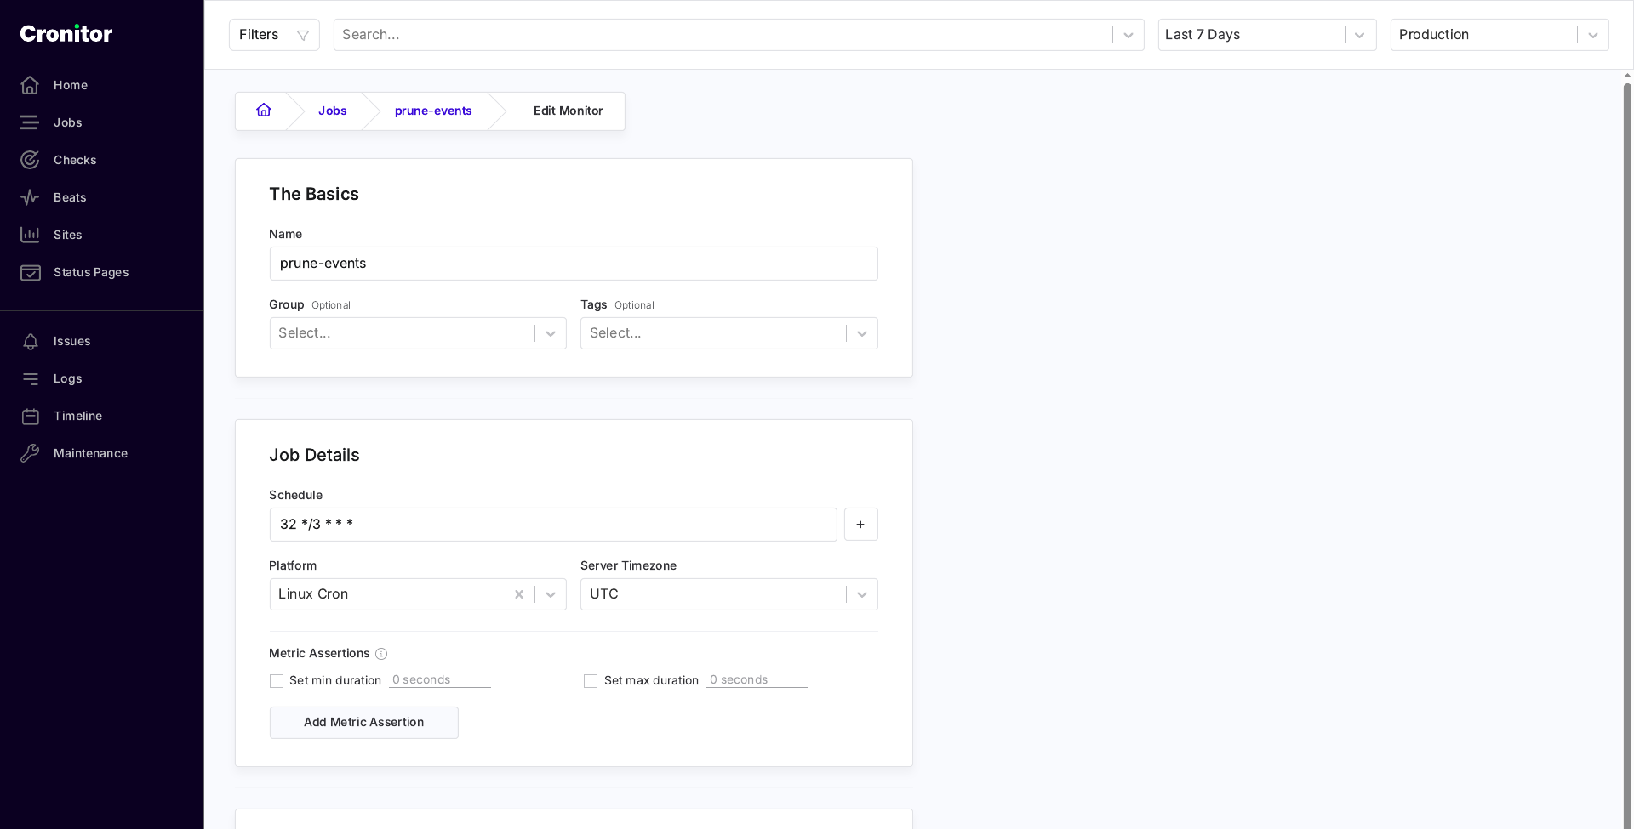Expand the Platform dropdown arrow
This screenshot has height=829, width=1634.
point(551,594)
